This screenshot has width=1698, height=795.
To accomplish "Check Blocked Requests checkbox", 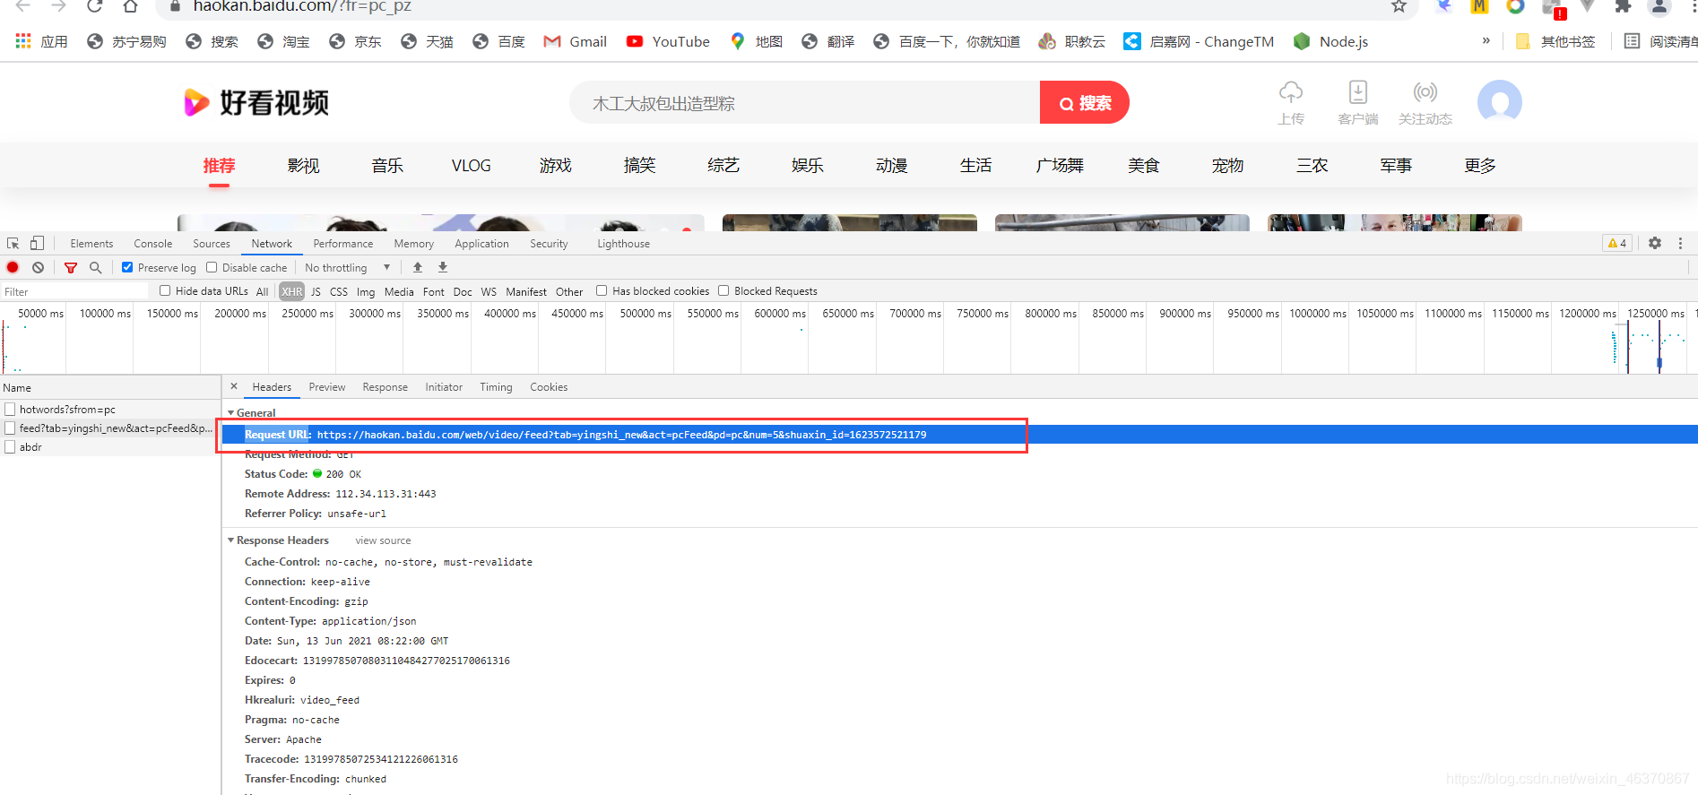I will click(x=723, y=290).
